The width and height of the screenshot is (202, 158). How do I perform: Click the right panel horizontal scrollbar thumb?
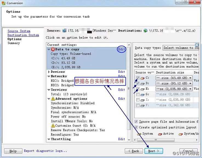pyautogui.click(x=156, y=140)
